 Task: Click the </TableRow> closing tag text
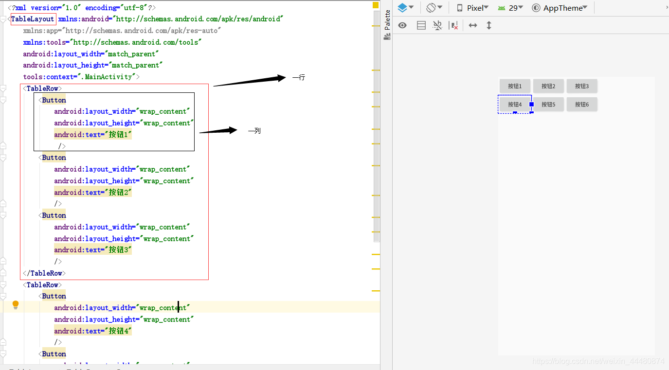pos(44,273)
